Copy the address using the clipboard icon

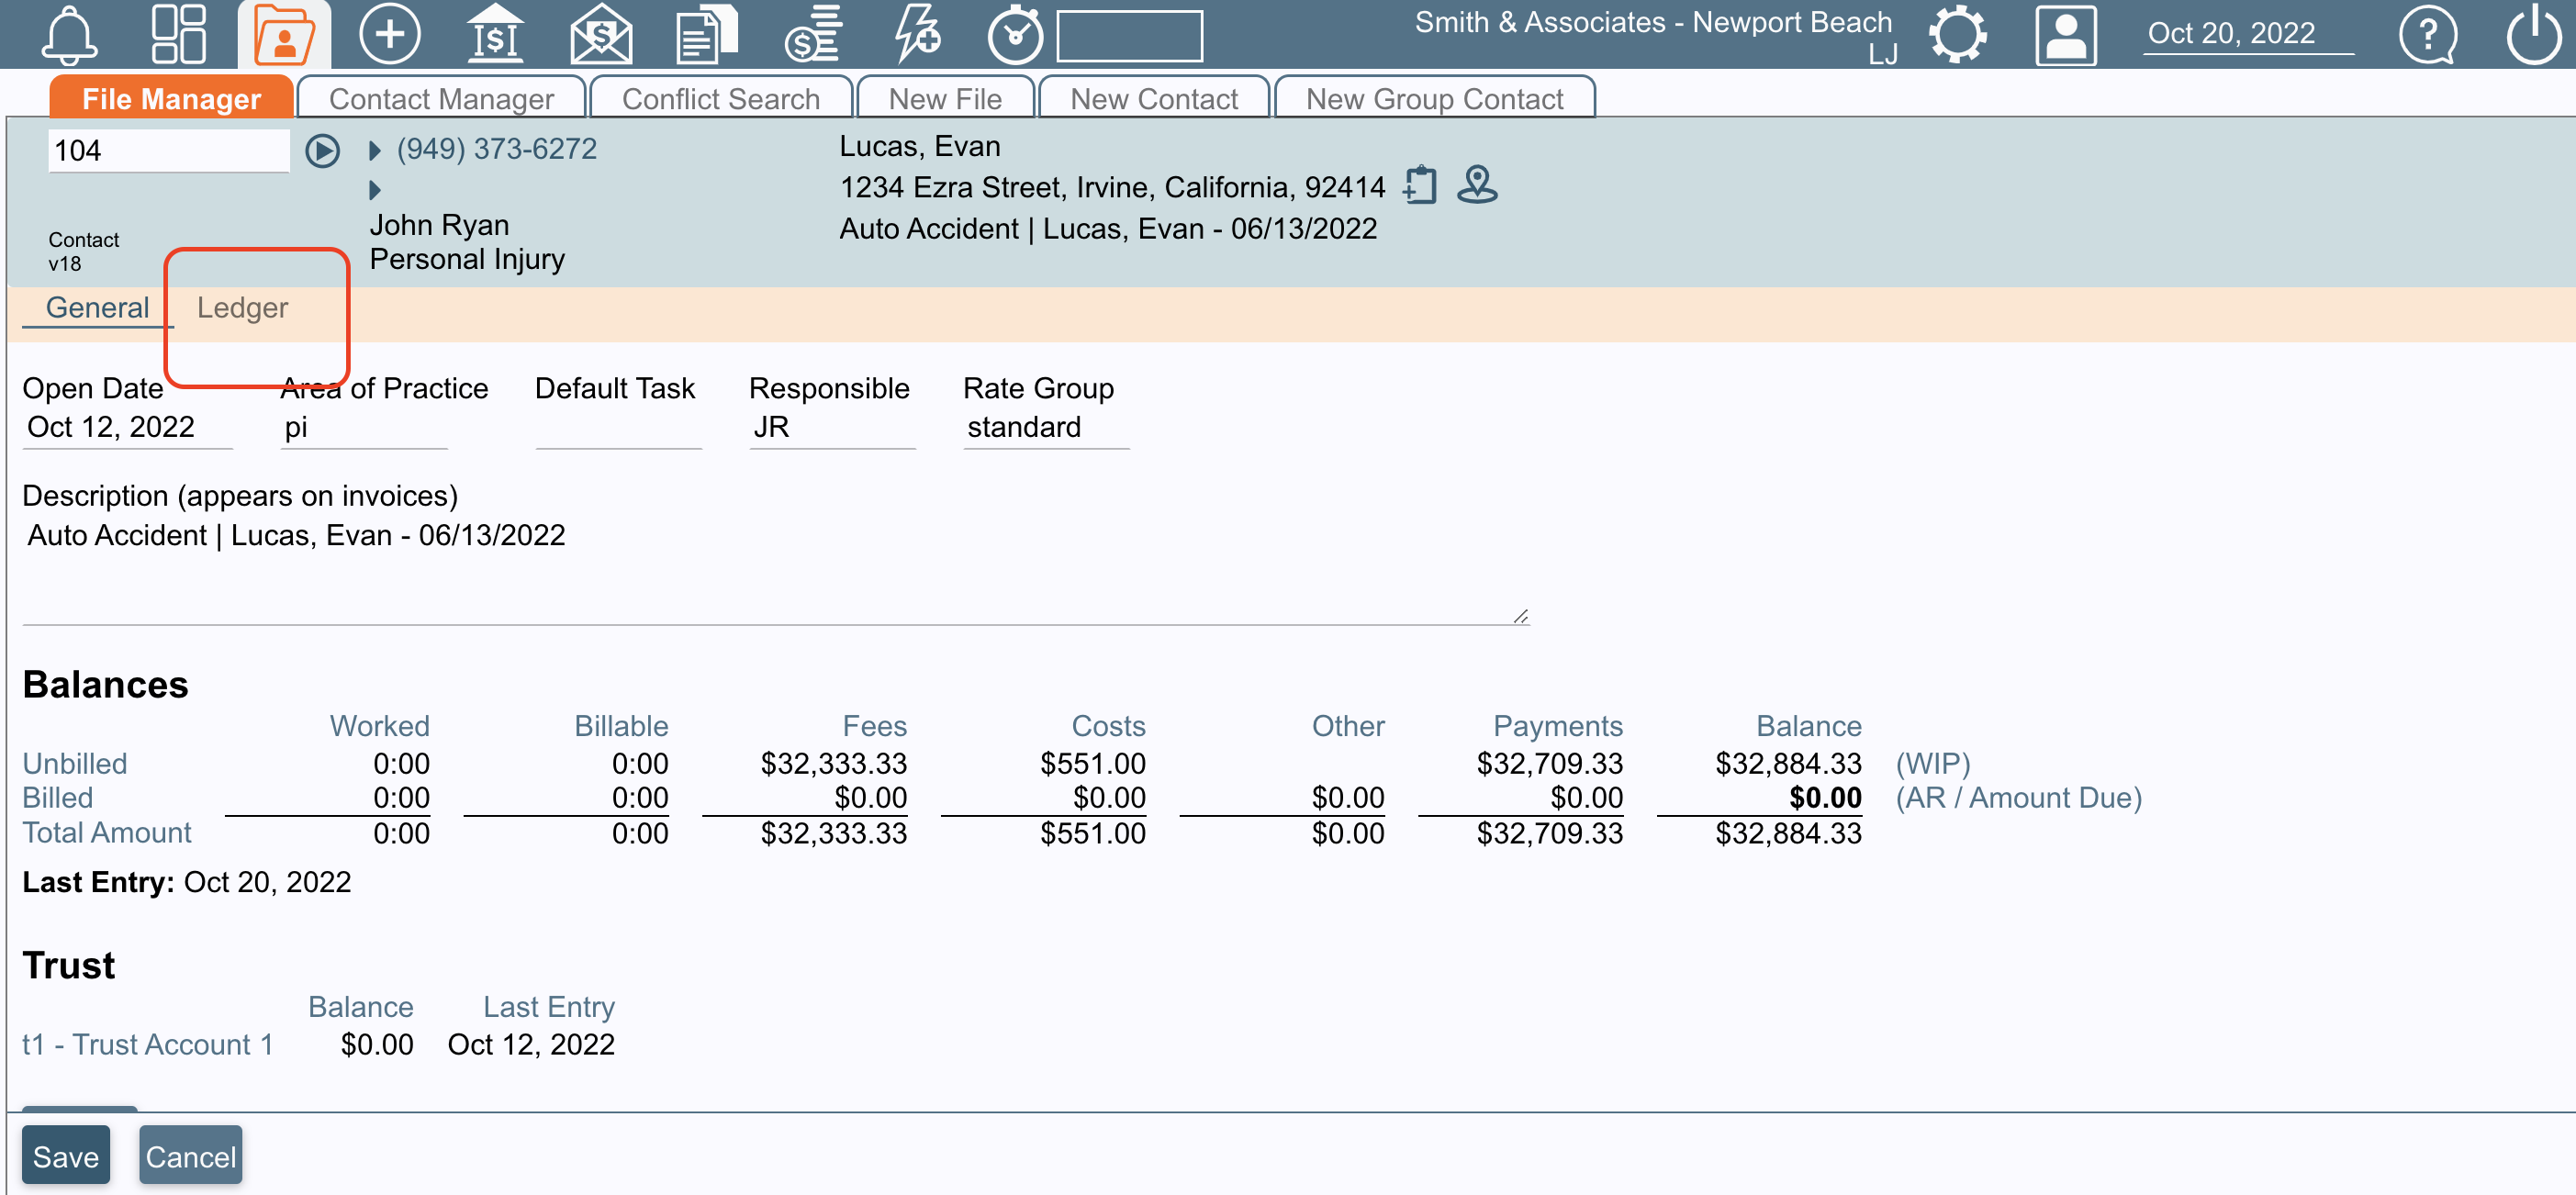(x=1420, y=185)
